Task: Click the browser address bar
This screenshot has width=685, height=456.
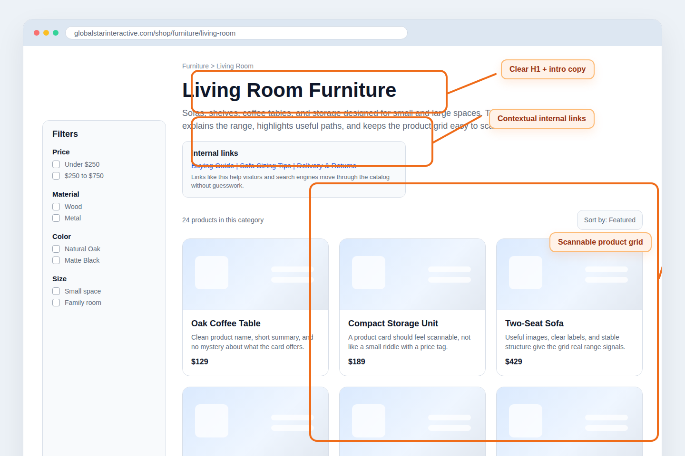Action: click(236, 33)
